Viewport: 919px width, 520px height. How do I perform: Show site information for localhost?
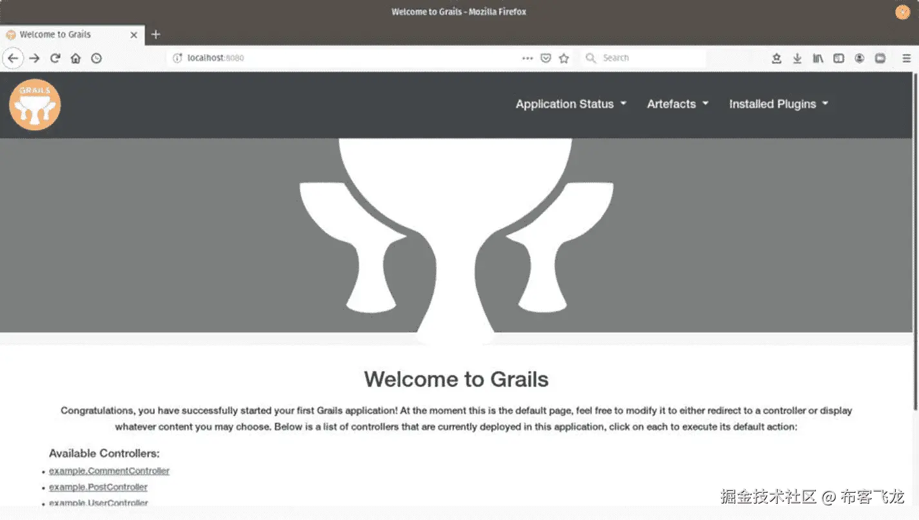click(x=177, y=58)
